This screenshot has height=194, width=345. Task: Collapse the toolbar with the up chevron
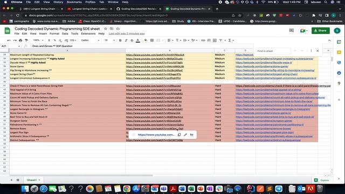(329, 40)
